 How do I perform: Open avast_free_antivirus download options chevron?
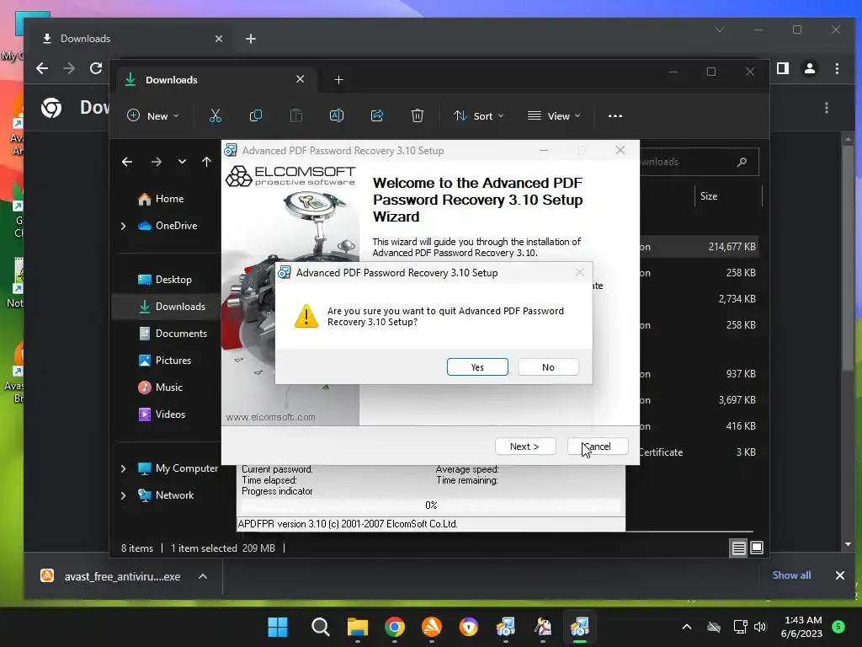tap(203, 576)
